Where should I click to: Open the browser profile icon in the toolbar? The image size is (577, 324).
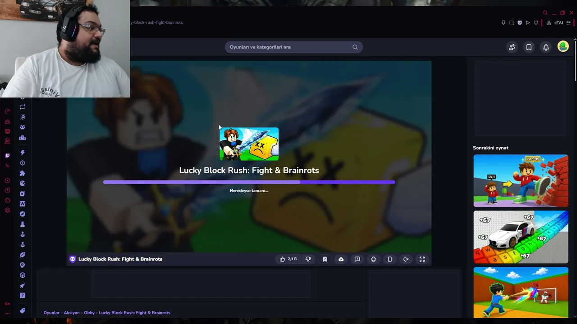click(549, 22)
